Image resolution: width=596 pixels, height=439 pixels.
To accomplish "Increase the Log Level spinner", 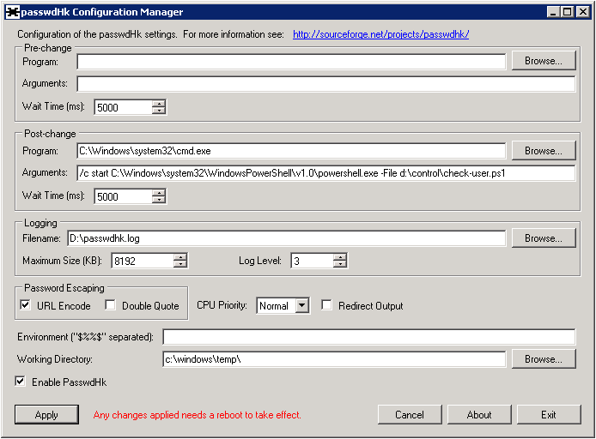I will [x=340, y=257].
